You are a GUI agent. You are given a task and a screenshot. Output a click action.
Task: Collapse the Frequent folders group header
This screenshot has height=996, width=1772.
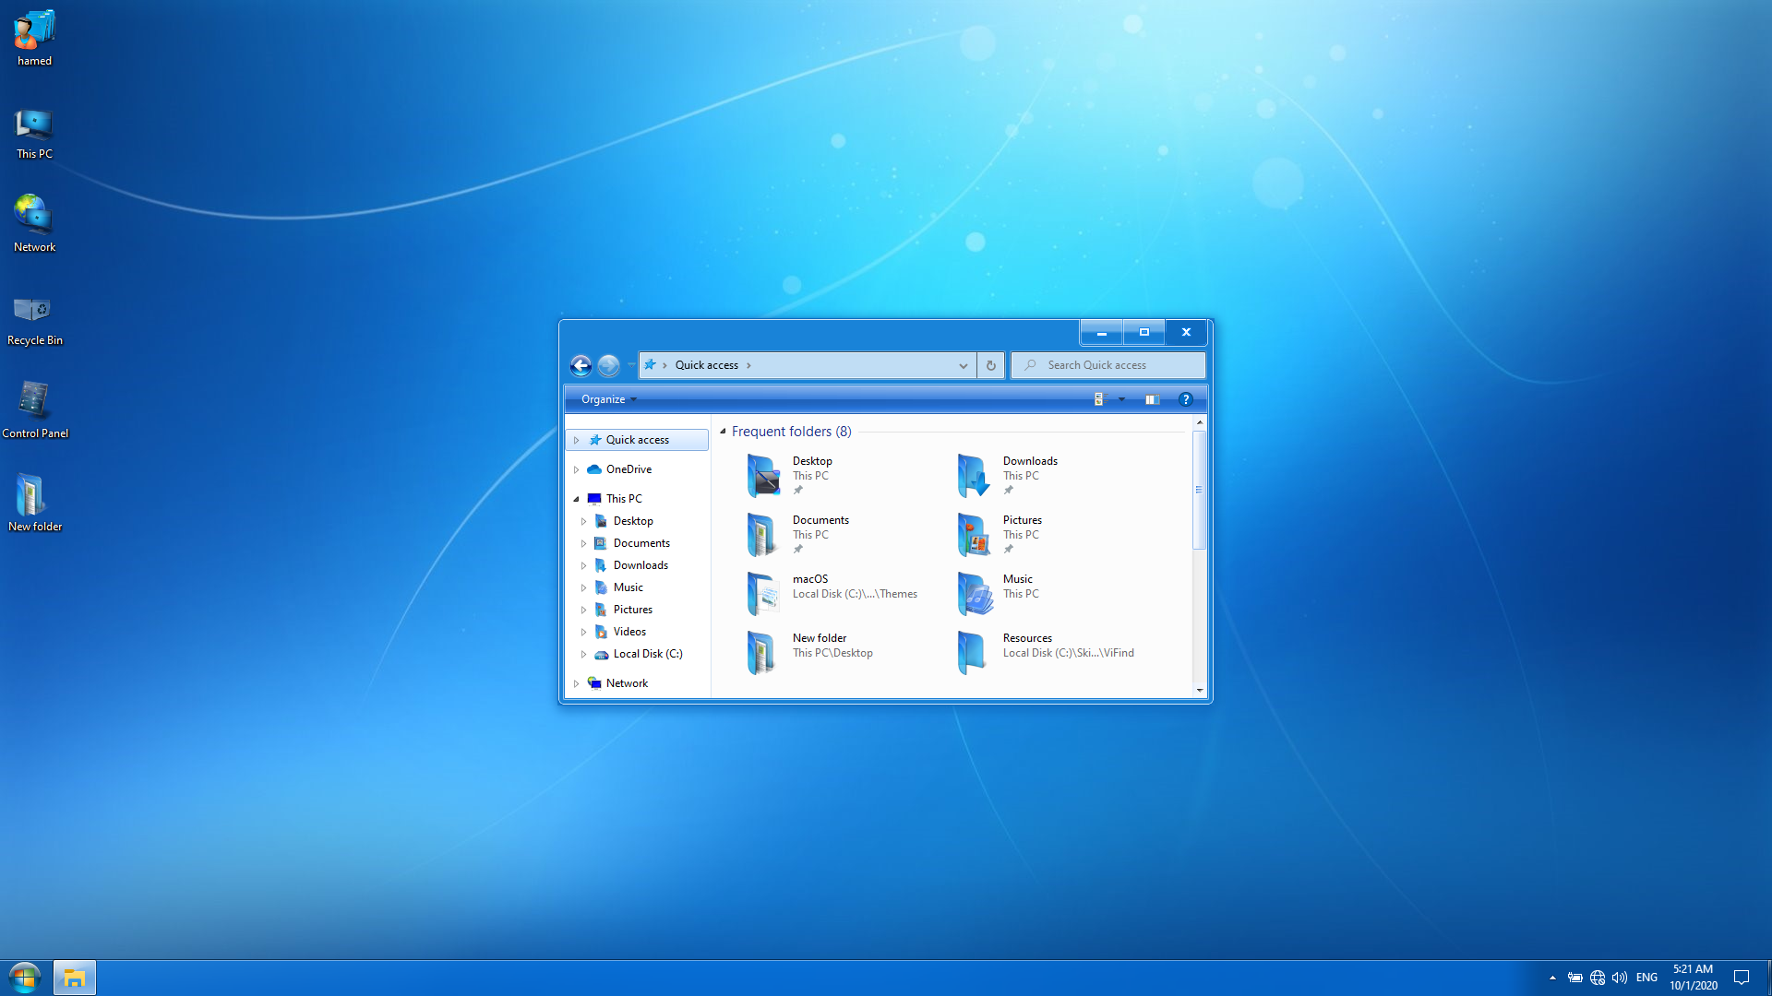[724, 432]
